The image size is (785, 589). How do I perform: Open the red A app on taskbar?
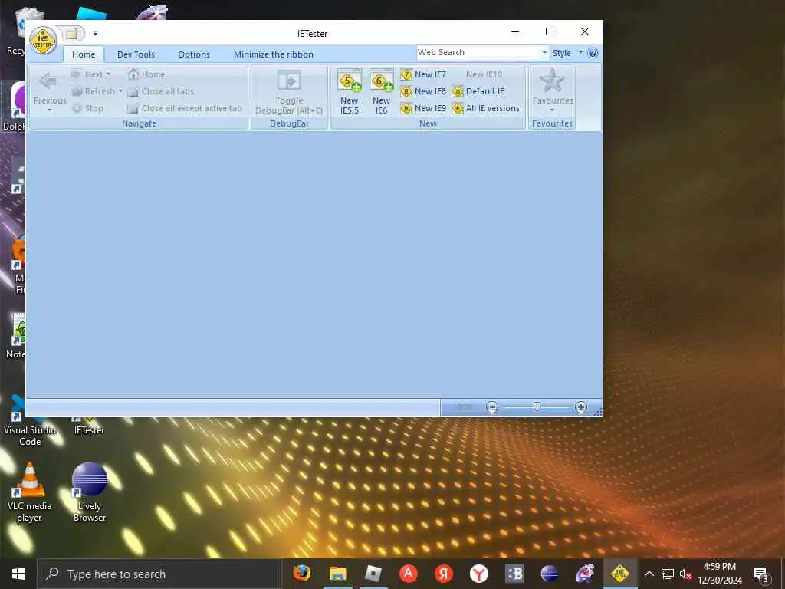tap(409, 574)
